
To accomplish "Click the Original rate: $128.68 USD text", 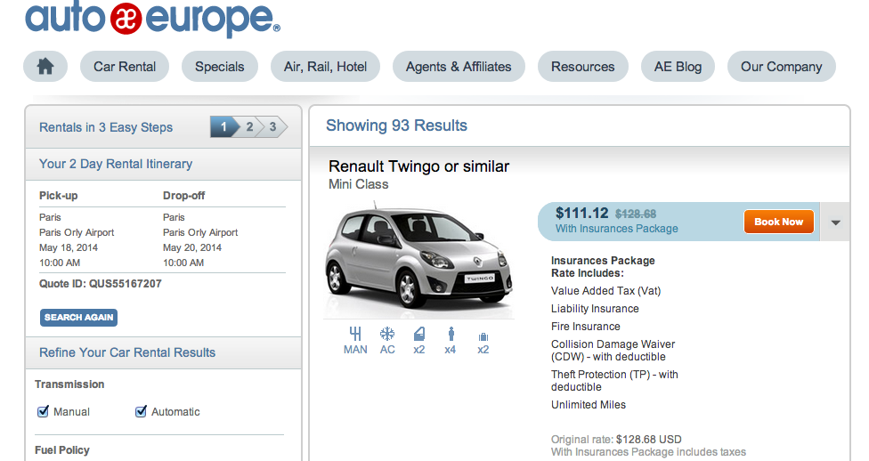I will click(x=616, y=440).
